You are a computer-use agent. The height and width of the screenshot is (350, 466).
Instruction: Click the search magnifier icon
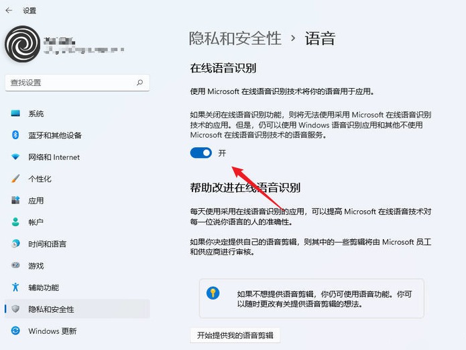[x=139, y=83]
